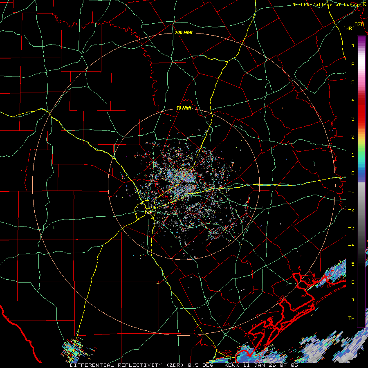Screen dimensions: 368x368
Task: Click the 100 NMI range ring label
Action: (184, 32)
